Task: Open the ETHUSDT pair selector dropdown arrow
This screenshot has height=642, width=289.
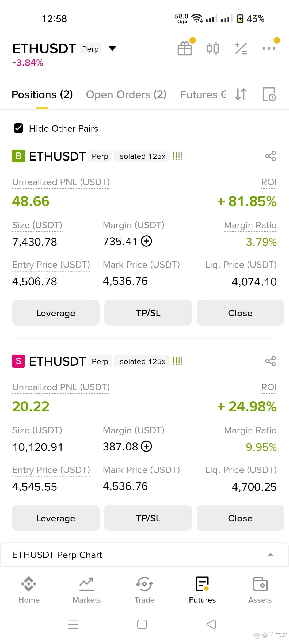Action: coord(112,48)
